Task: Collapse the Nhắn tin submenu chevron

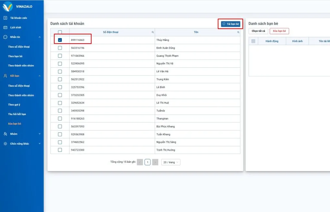Action: pos(40,37)
